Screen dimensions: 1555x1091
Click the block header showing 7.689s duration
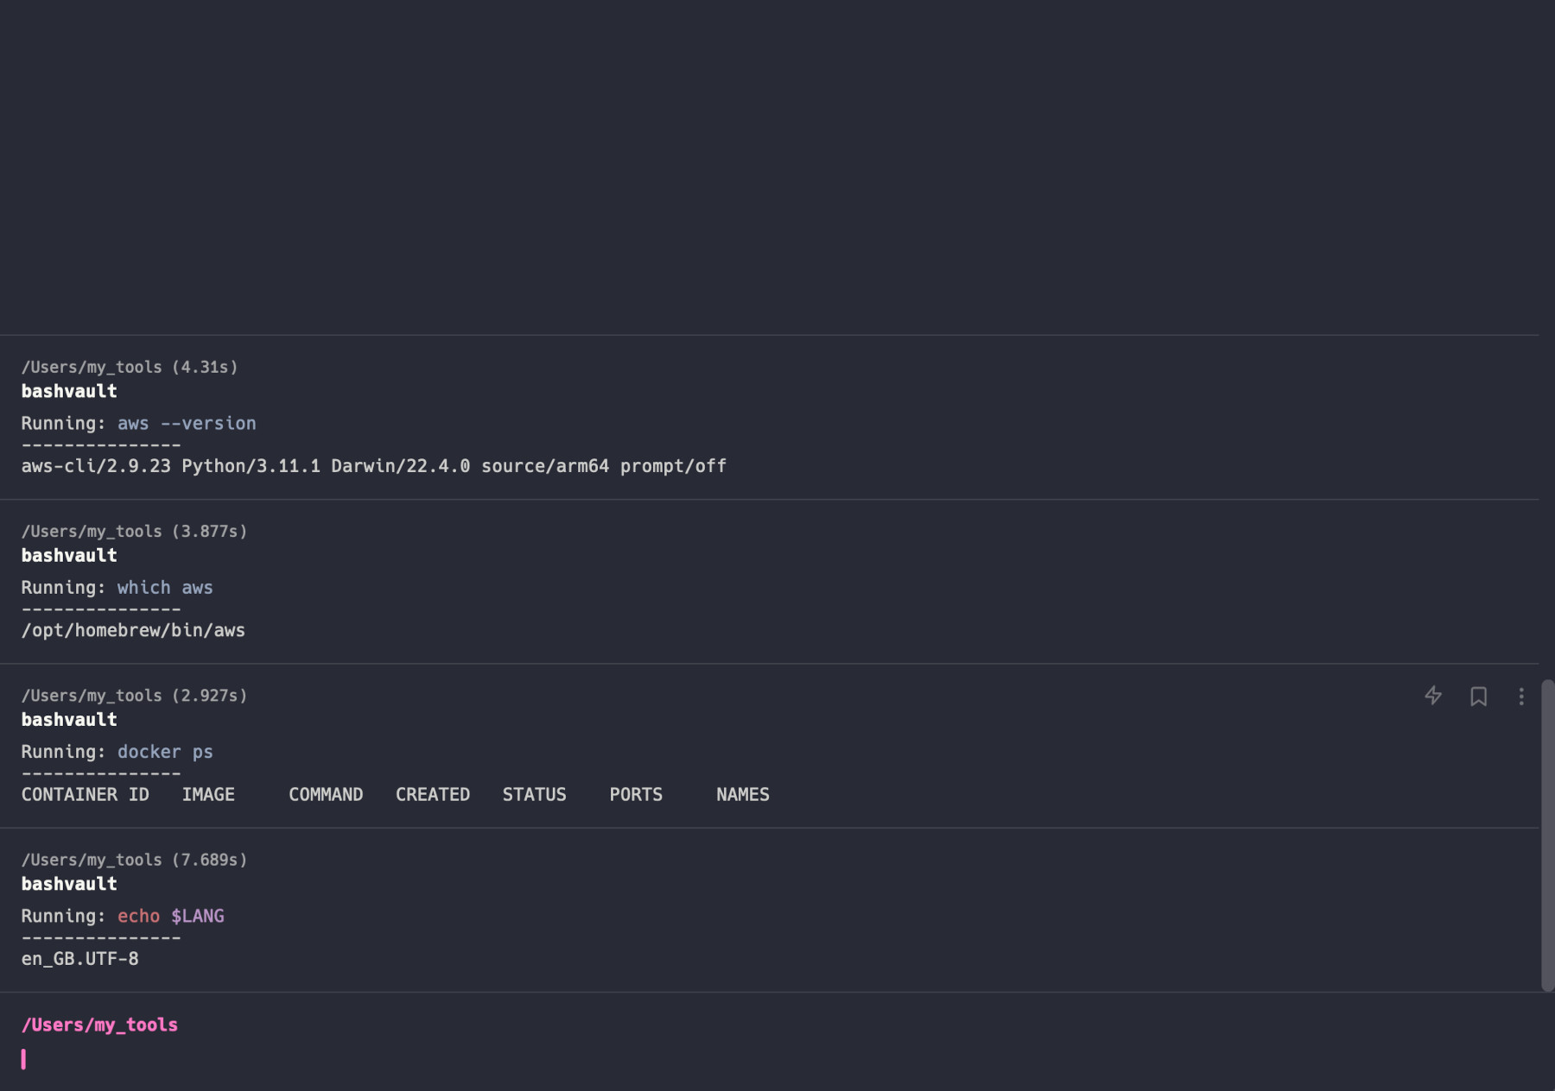point(134,860)
